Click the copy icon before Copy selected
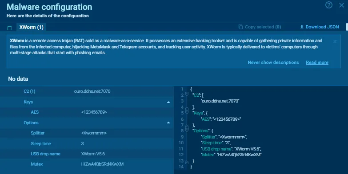Viewport: 348px width, 174px height. click(x=240, y=27)
